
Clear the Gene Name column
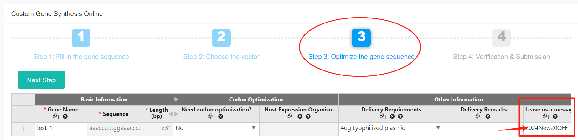tap(65, 117)
